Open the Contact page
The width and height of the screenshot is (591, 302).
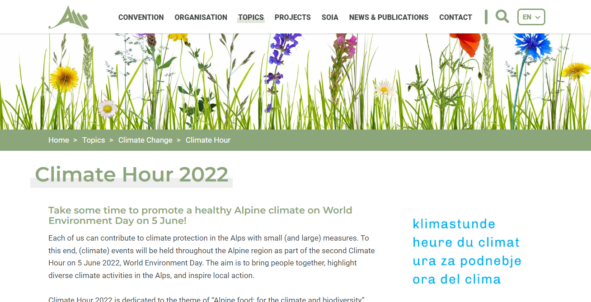pos(455,17)
